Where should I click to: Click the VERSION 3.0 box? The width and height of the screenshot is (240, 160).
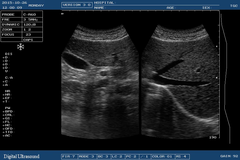(x=77, y=5)
